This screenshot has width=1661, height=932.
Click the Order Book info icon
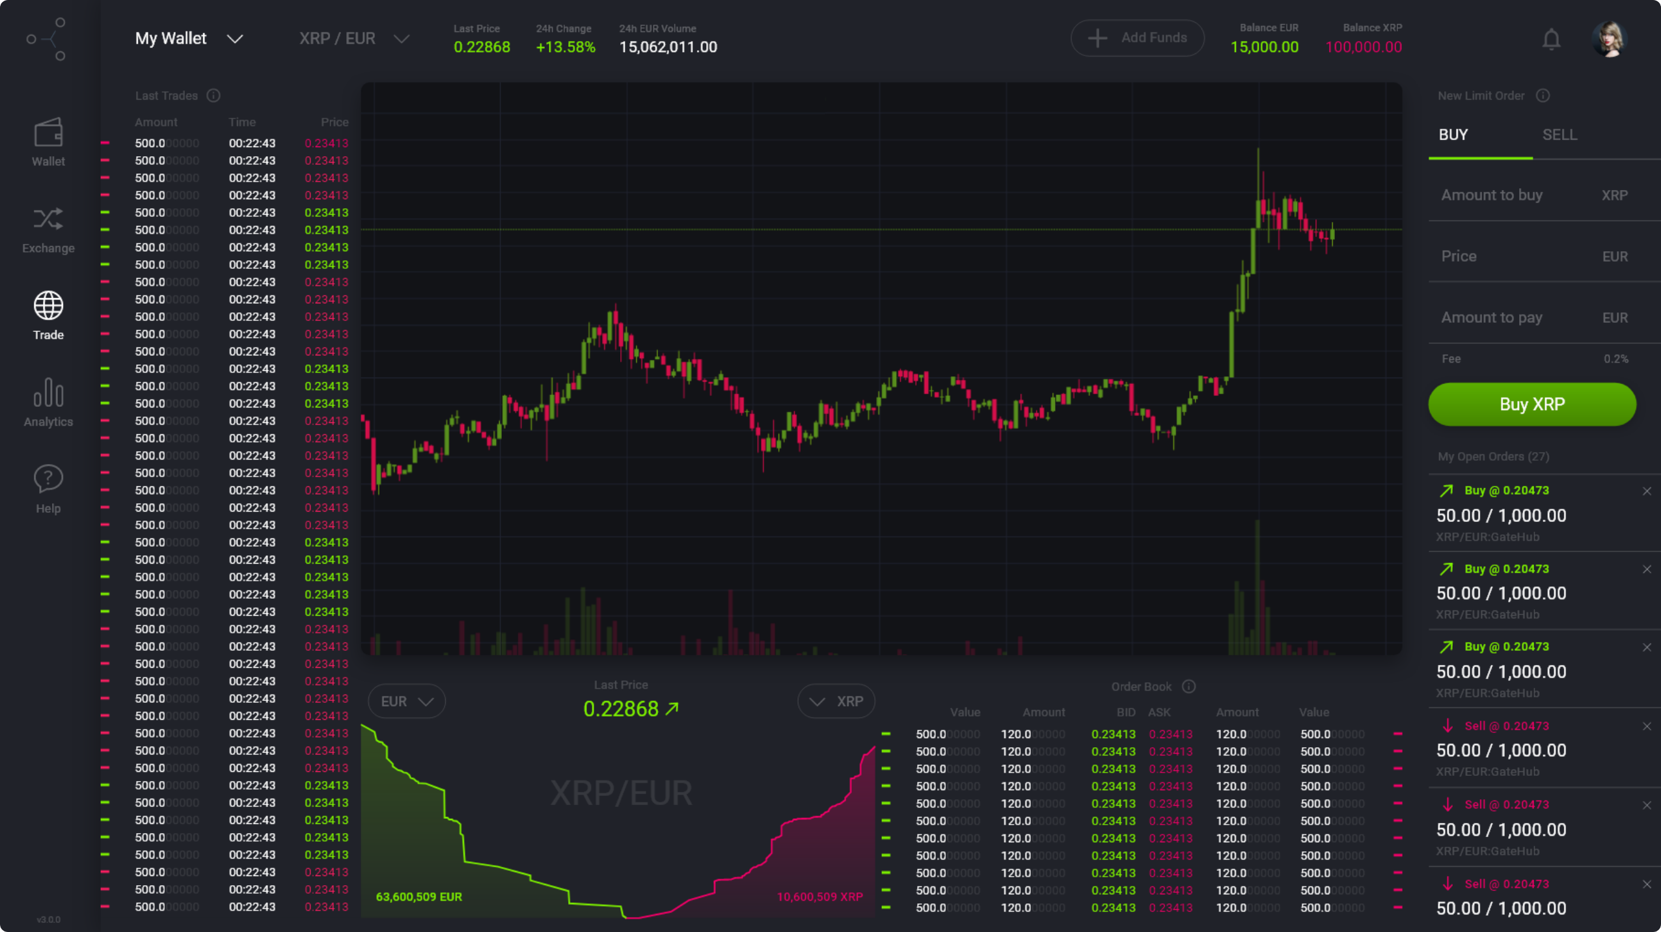tap(1189, 686)
